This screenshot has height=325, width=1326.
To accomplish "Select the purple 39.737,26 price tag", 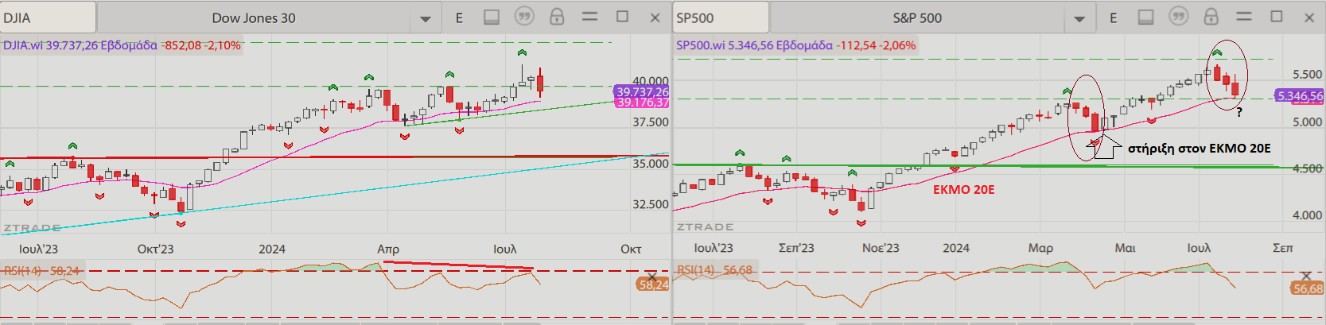I will (x=642, y=92).
